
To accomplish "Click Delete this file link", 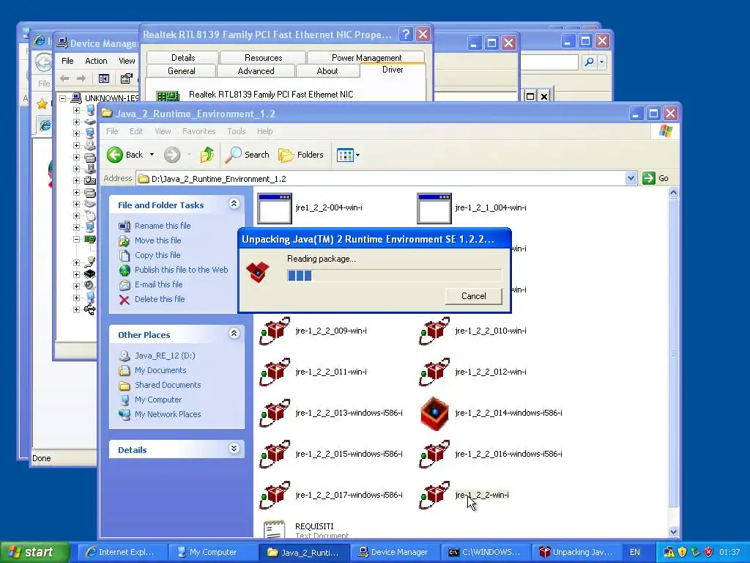I will [x=159, y=299].
